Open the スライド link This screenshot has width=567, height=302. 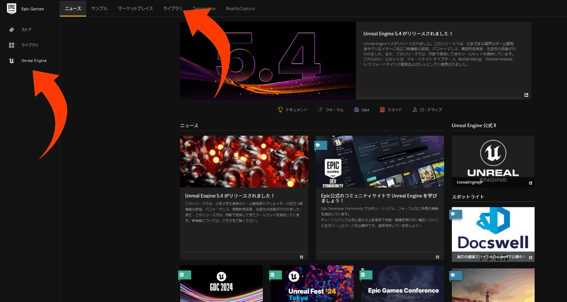pos(391,110)
